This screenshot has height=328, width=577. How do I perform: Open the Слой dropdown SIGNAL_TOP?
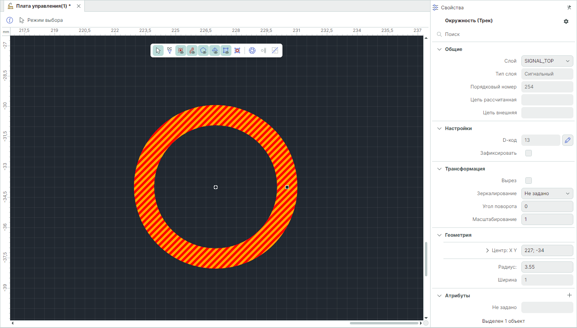pyautogui.click(x=547, y=61)
